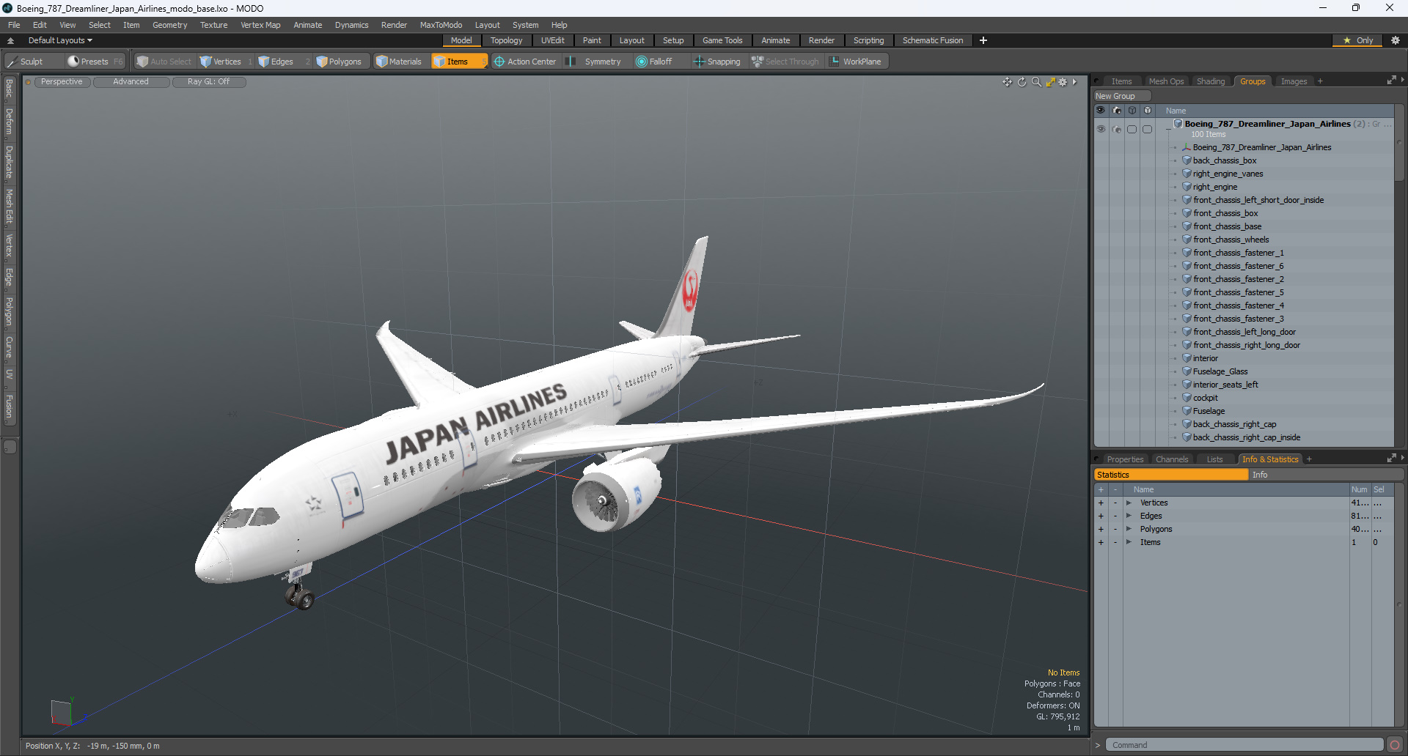
Task: Activate Materials selection mode
Action: [x=399, y=62]
